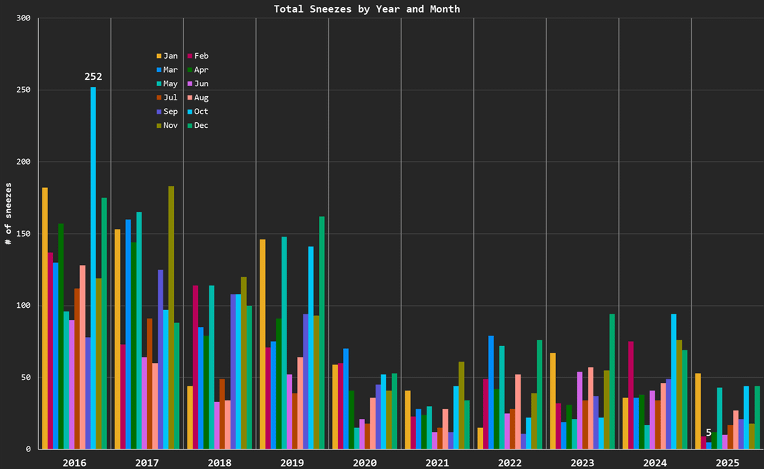Click the 252 data label
Image resolution: width=764 pixels, height=469 pixels.
click(x=93, y=77)
